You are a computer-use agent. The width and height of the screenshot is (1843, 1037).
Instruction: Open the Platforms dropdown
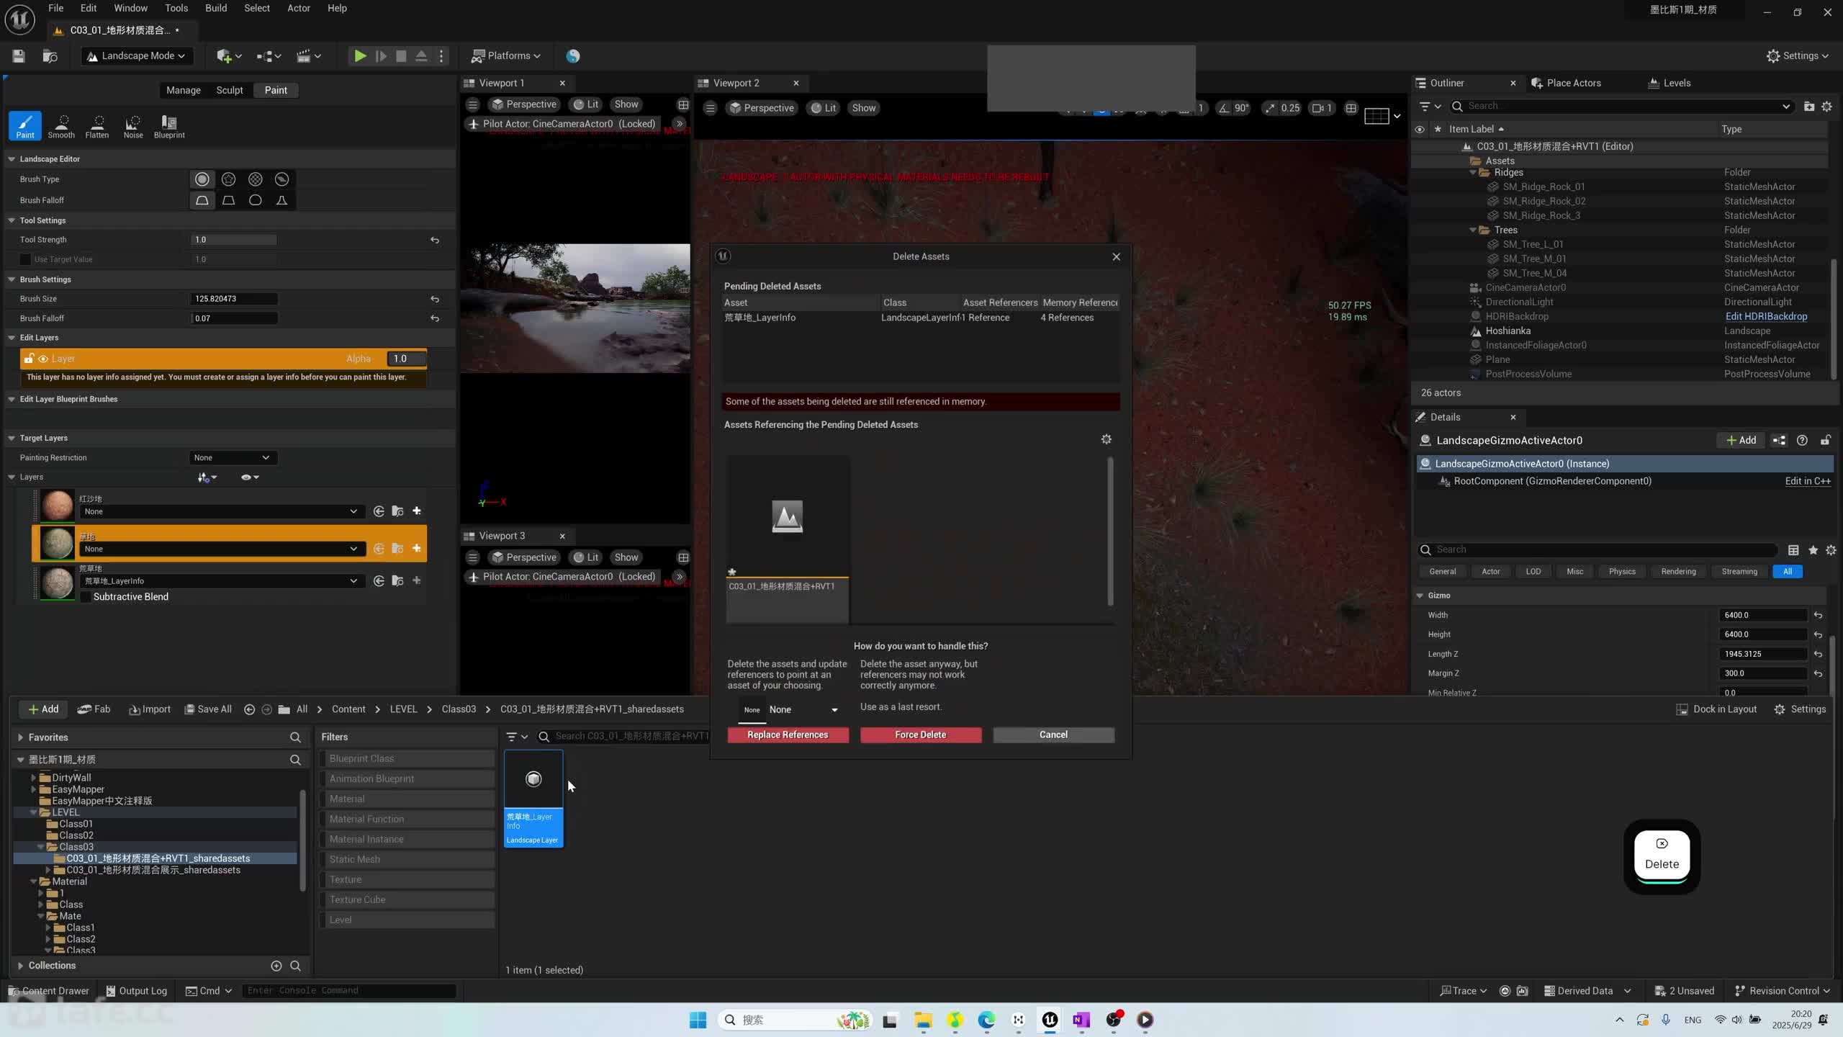click(506, 56)
